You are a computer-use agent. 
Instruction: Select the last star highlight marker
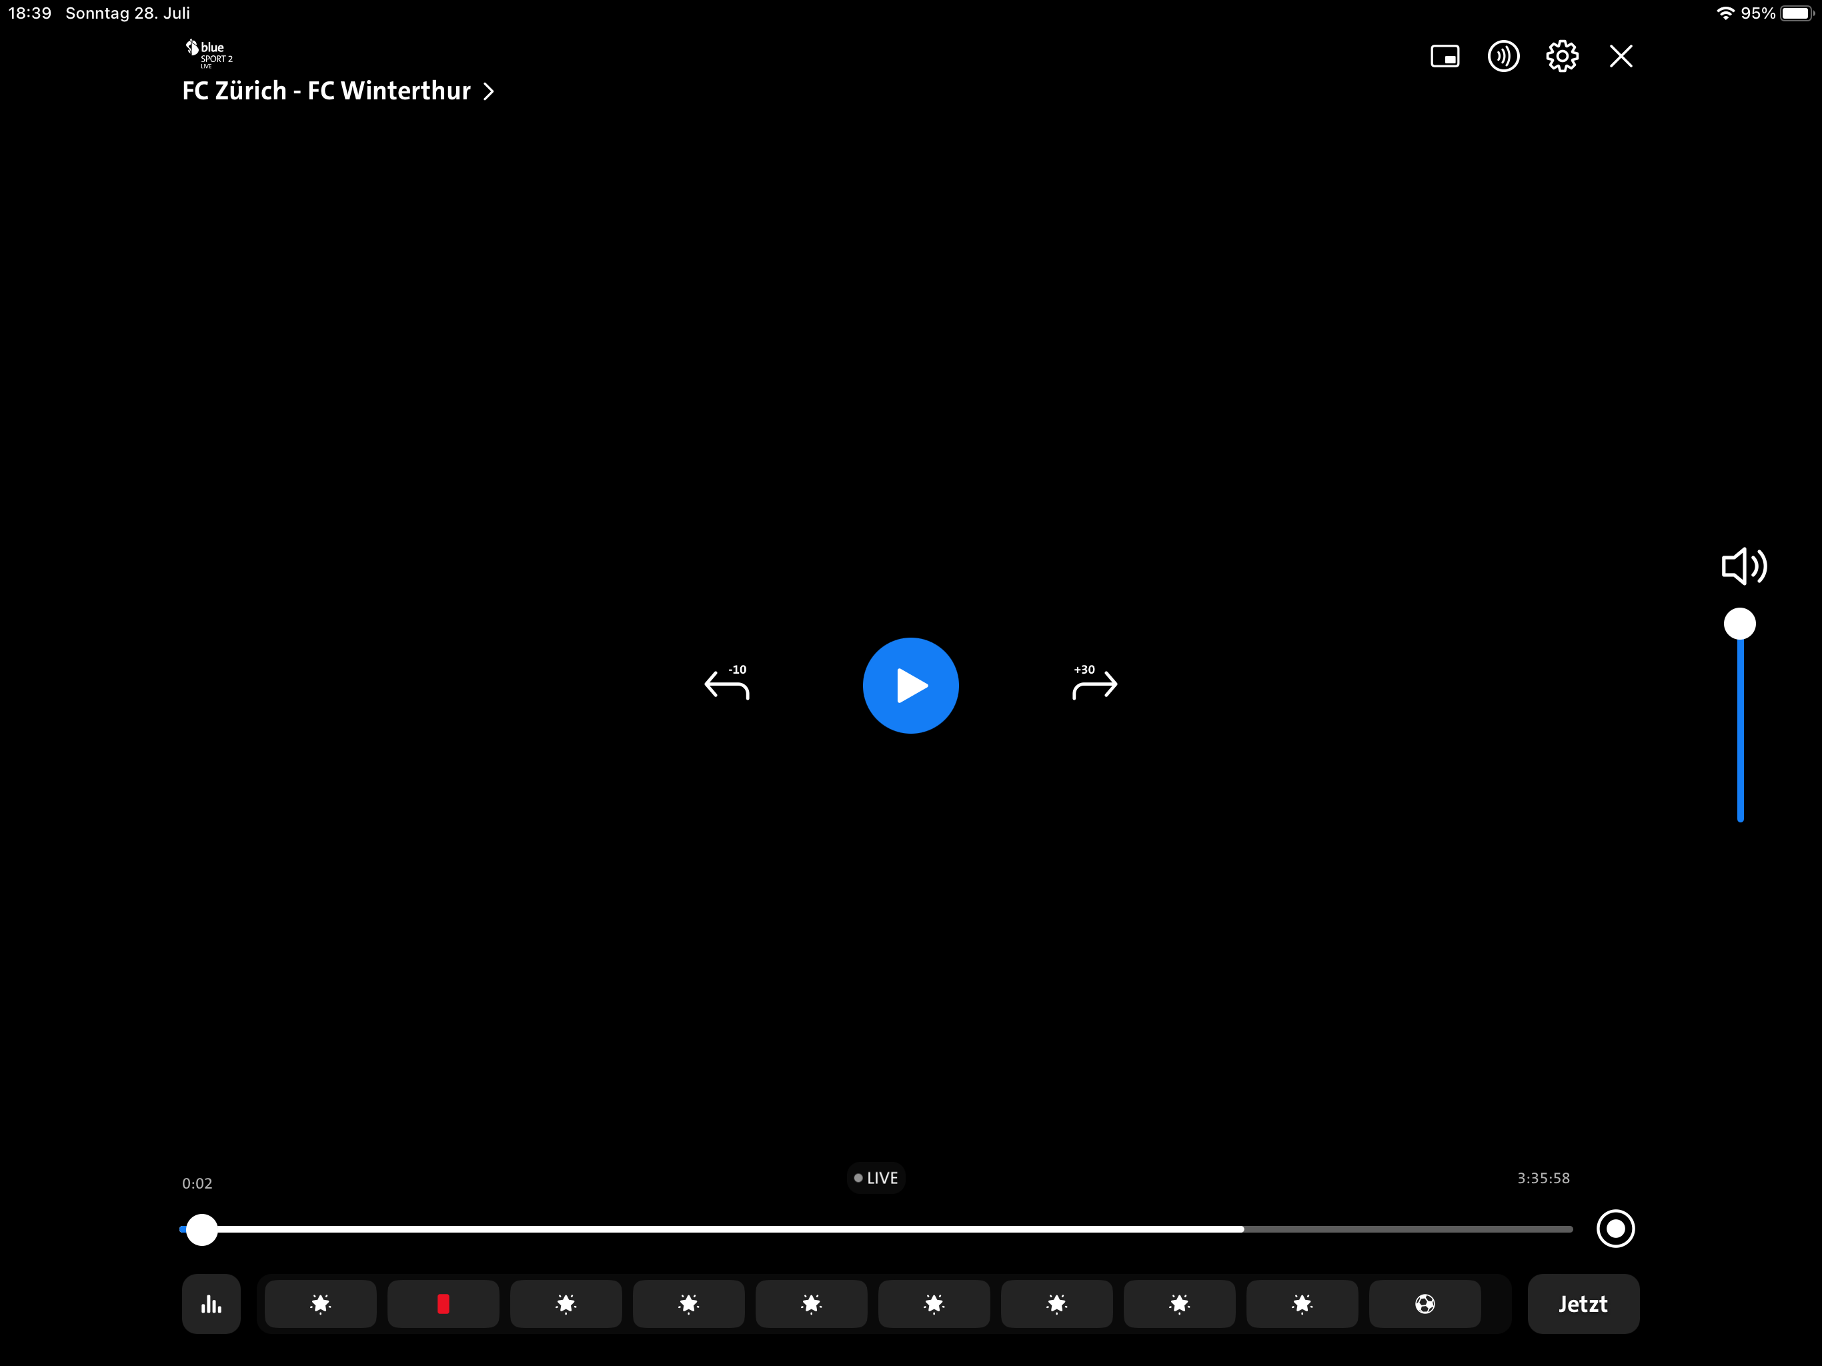(1301, 1303)
